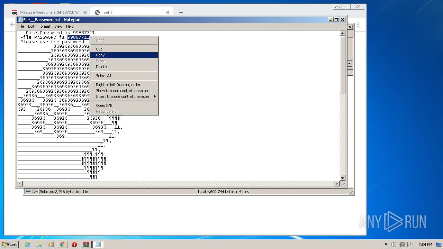The width and height of the screenshot is (443, 249).
Task: Maximize the Notepad window
Action: click(x=336, y=20)
